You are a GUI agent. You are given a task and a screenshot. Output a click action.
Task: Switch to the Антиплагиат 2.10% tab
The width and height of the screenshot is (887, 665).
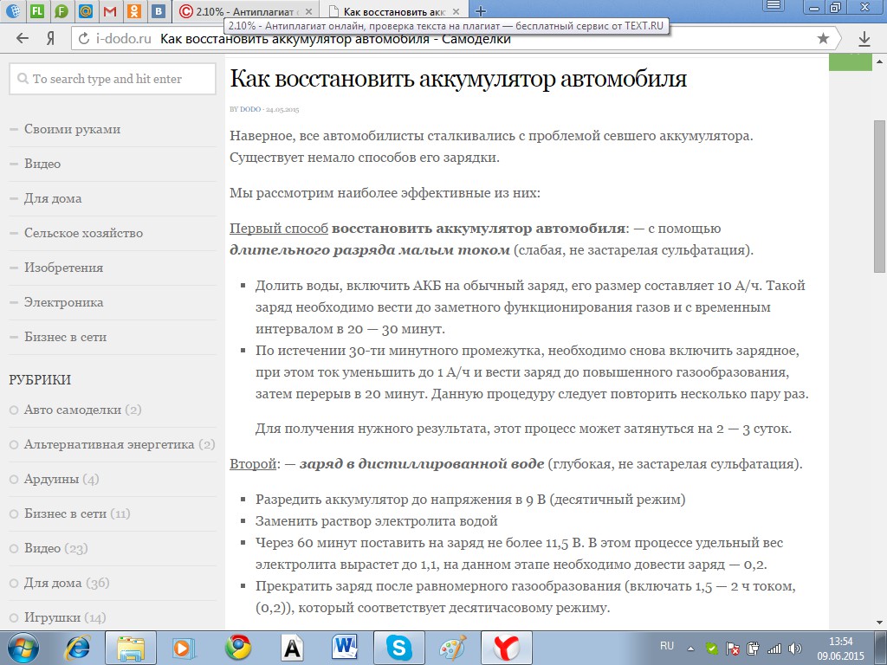click(x=244, y=11)
